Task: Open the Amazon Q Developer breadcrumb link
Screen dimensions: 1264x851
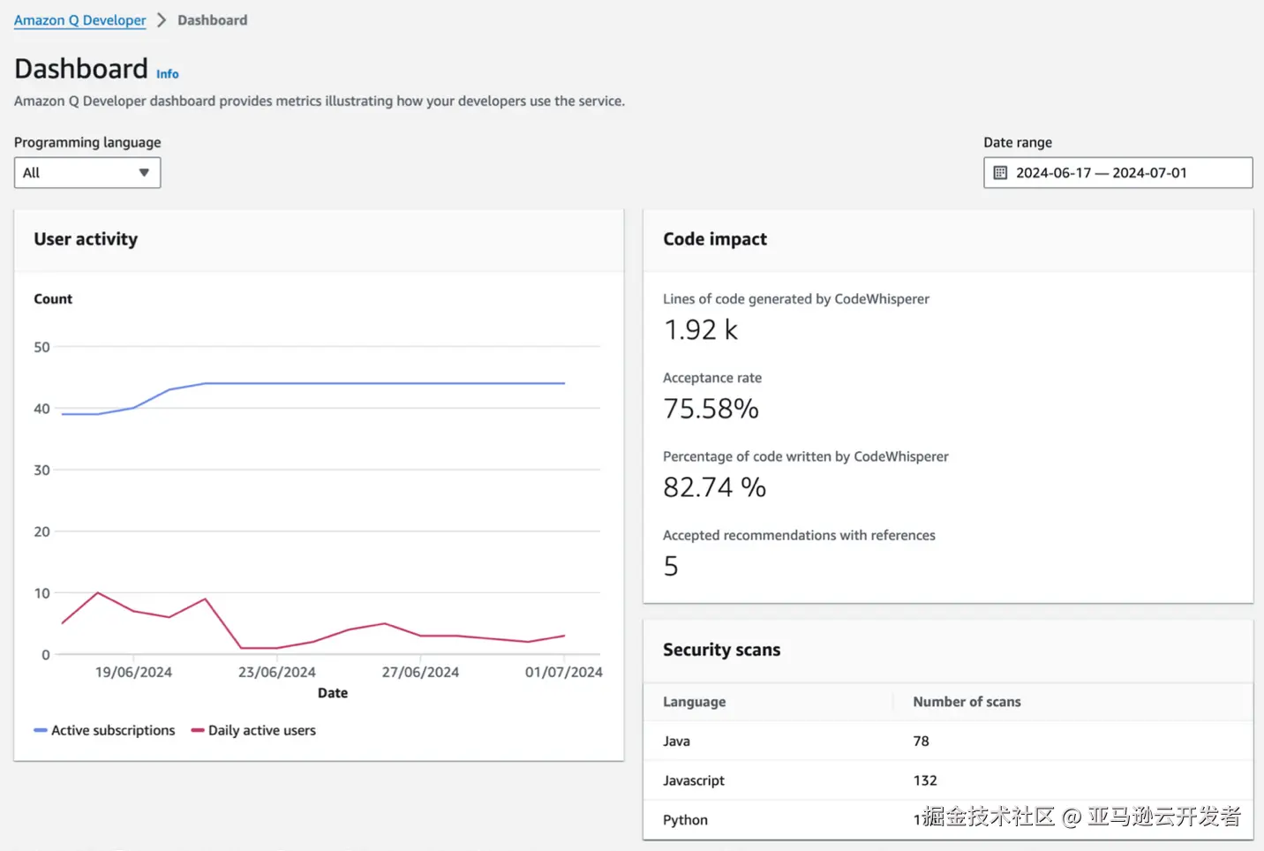Action: [x=79, y=20]
